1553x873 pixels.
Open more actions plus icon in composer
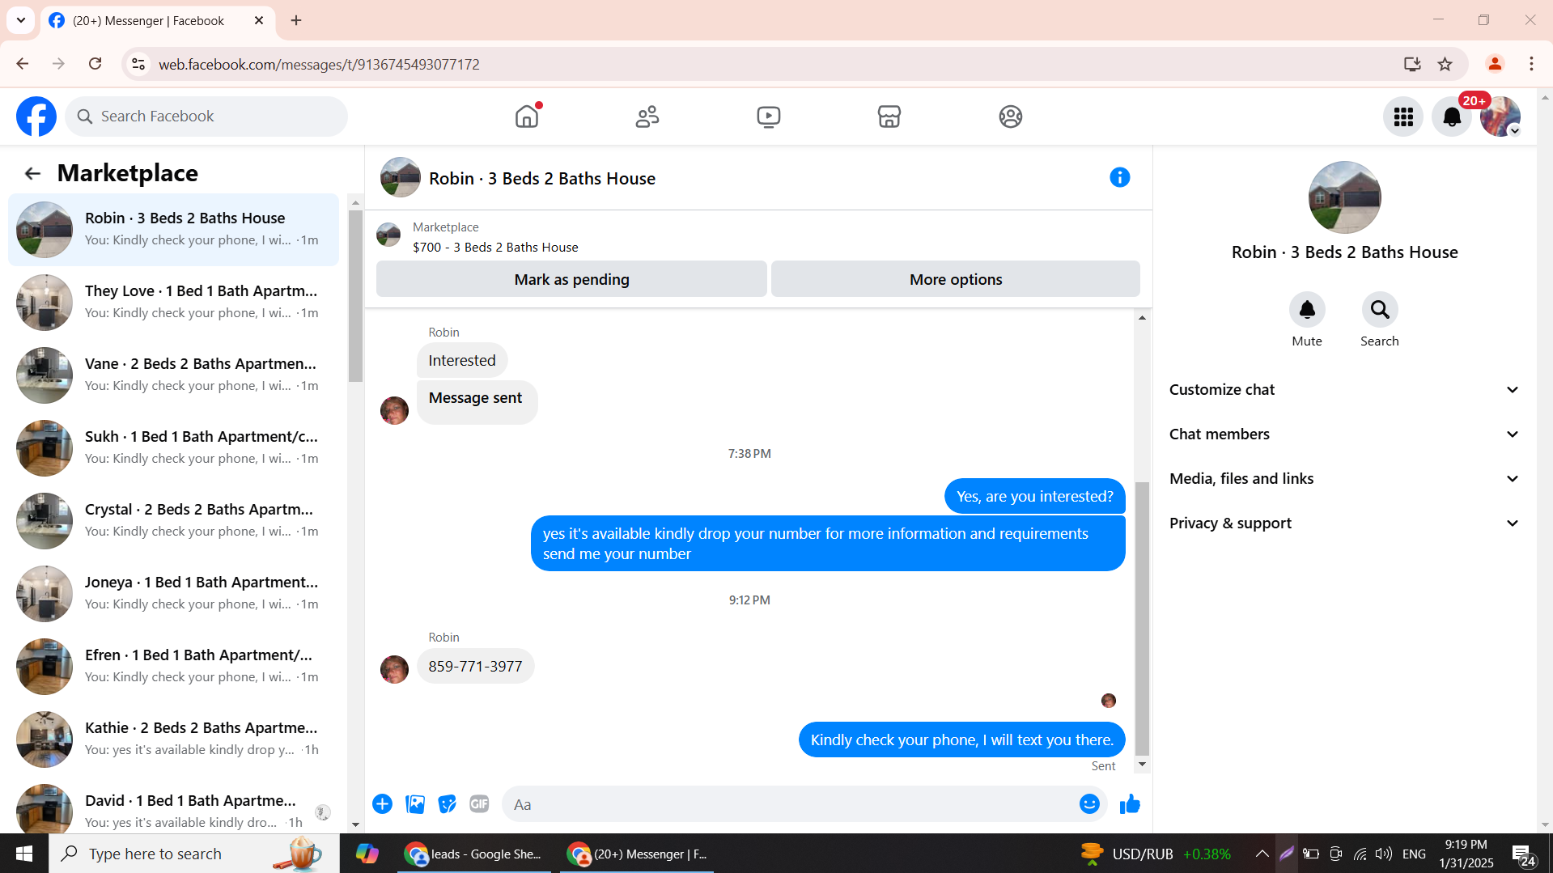click(x=383, y=804)
